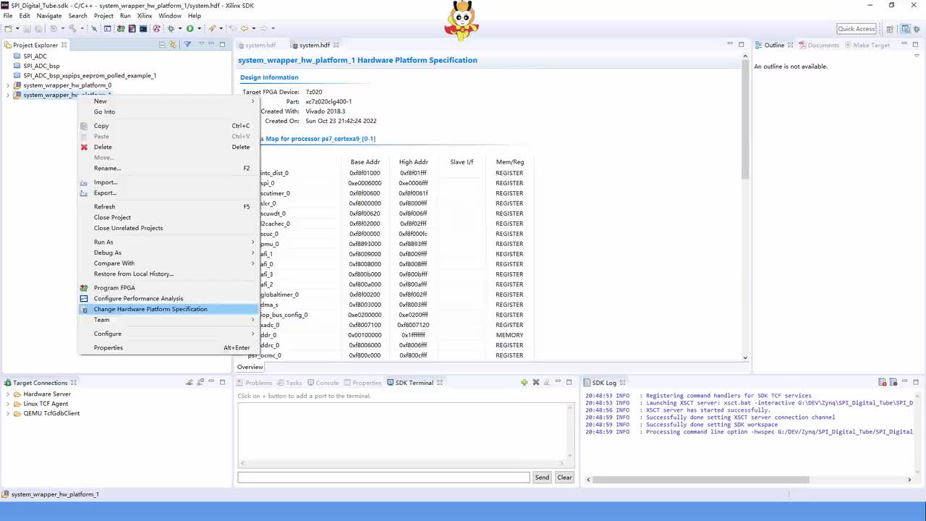Open the Debug toolbar dropdown arrow

pyautogui.click(x=179, y=28)
